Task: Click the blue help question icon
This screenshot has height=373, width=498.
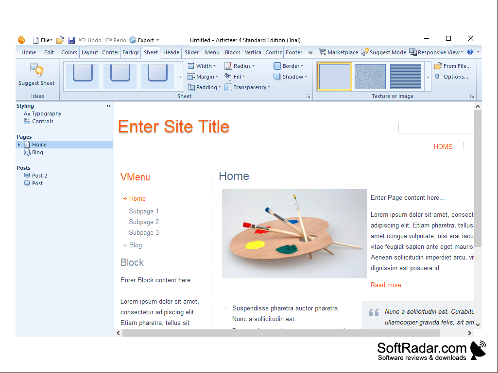Action: coord(470,52)
